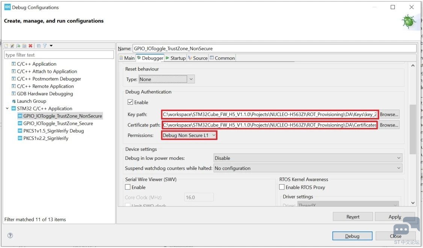Image resolution: width=423 pixels, height=248 pixels.
Task: Select GPIO_IOToggle_TrustZone_NonSecure configuration
Action: (x=63, y=116)
